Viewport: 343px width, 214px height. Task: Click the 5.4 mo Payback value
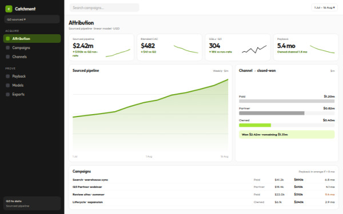[x=286, y=46]
